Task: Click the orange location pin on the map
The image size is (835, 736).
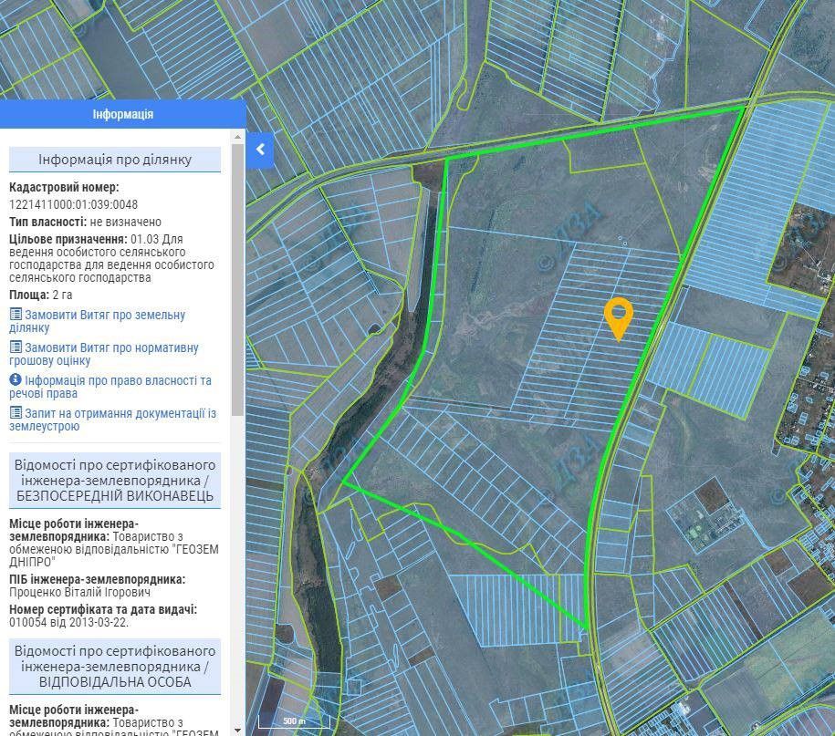Action: pos(619,317)
